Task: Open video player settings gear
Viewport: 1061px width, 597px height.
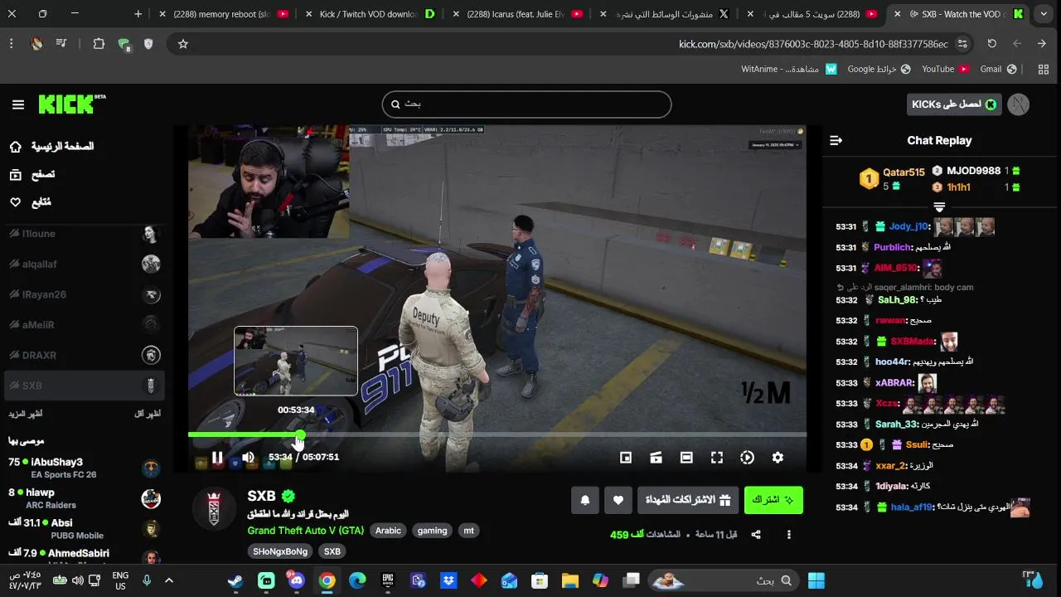Action: coord(778,458)
